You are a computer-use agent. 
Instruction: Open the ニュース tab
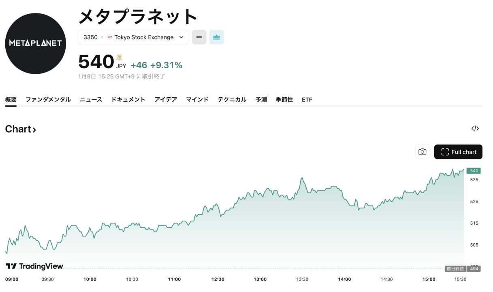tap(91, 99)
